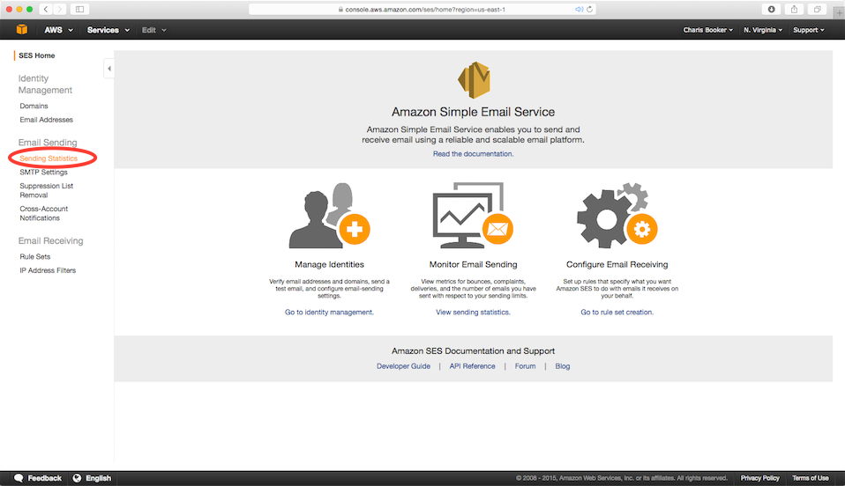Viewport: 845px width, 486px height.
Task: Go back with the Safari back arrow
Action: (x=46, y=9)
